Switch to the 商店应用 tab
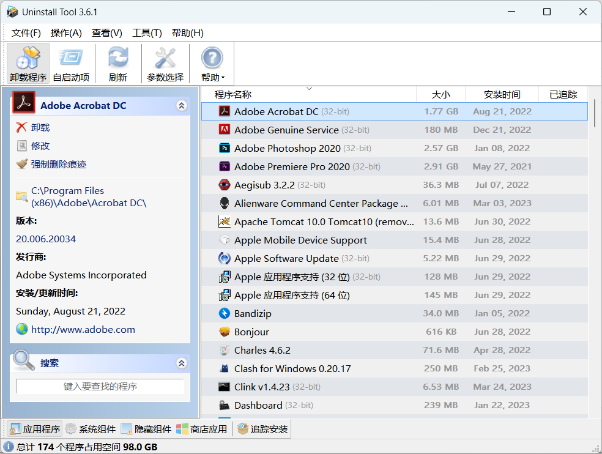602x454 pixels. (x=201, y=429)
